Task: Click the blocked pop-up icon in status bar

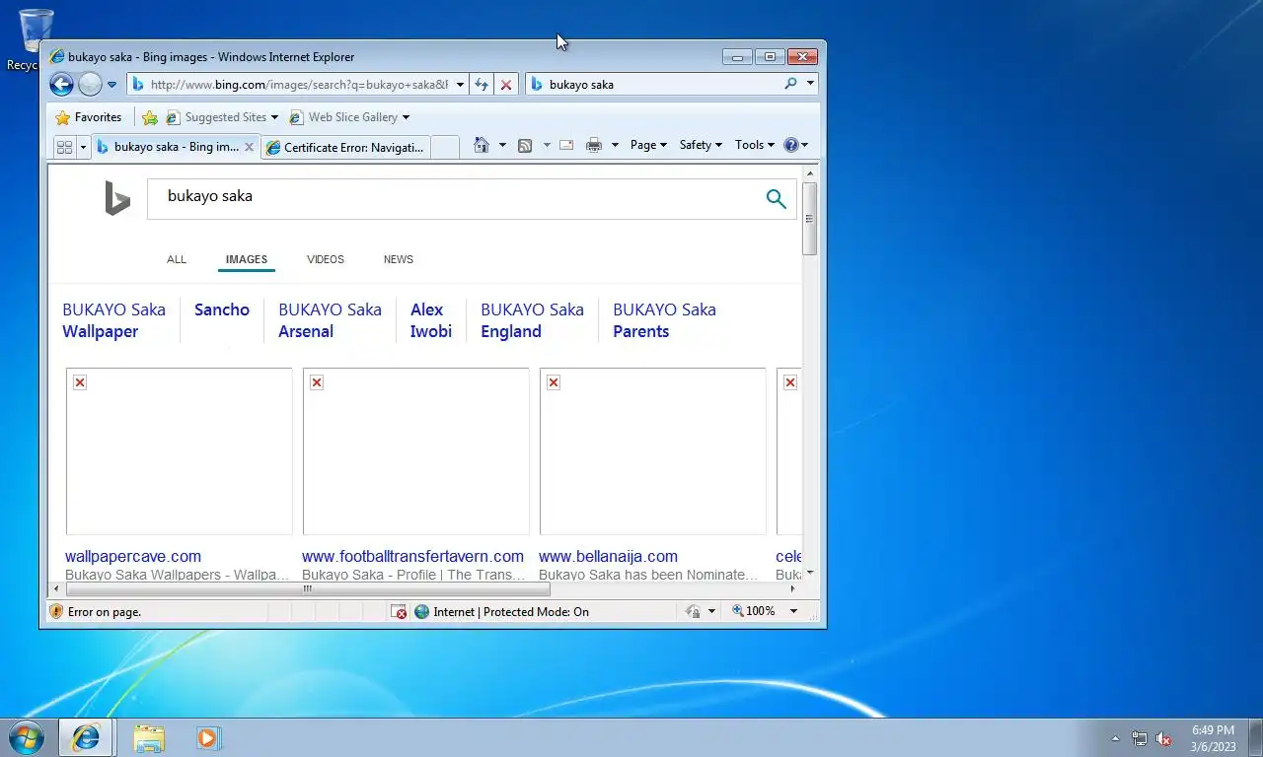Action: [399, 612]
